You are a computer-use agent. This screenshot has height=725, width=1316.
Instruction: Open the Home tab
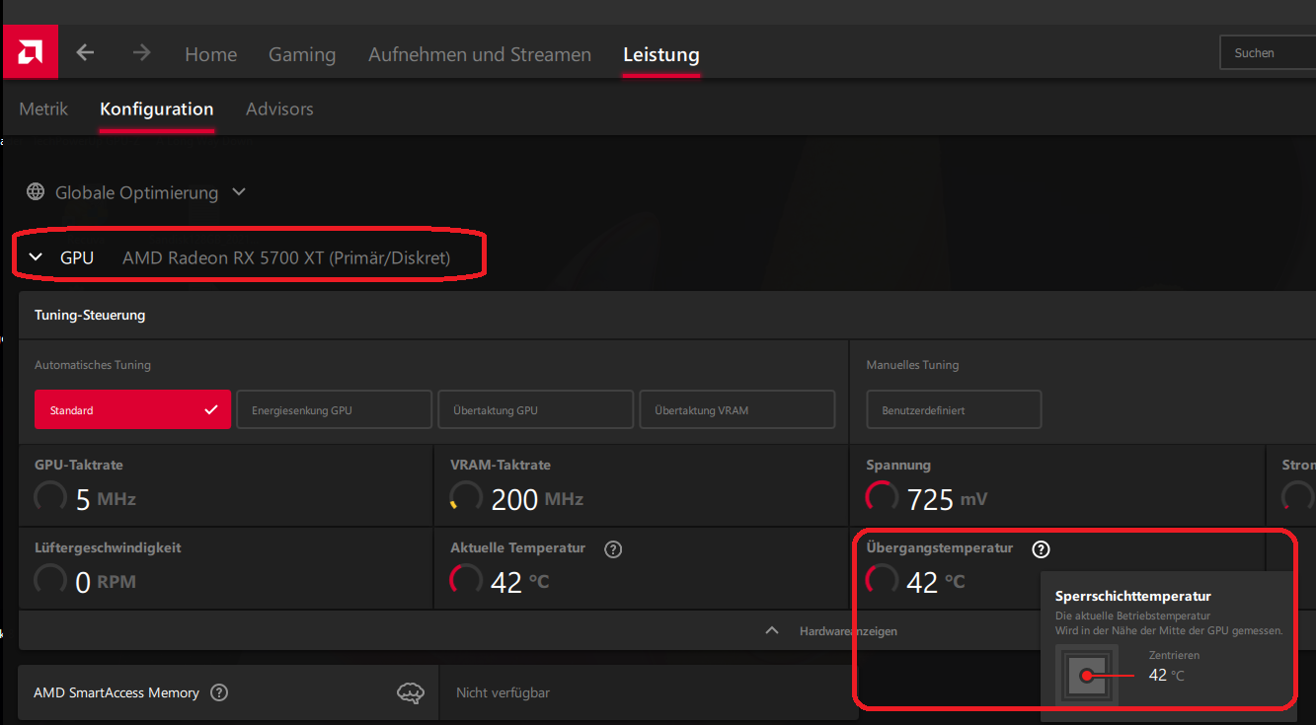coord(211,54)
